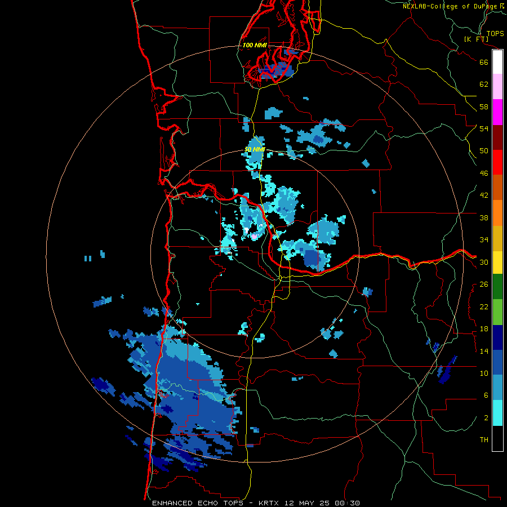
Task: Click the dark green 26 kft legend swatch
Action: 497,287
